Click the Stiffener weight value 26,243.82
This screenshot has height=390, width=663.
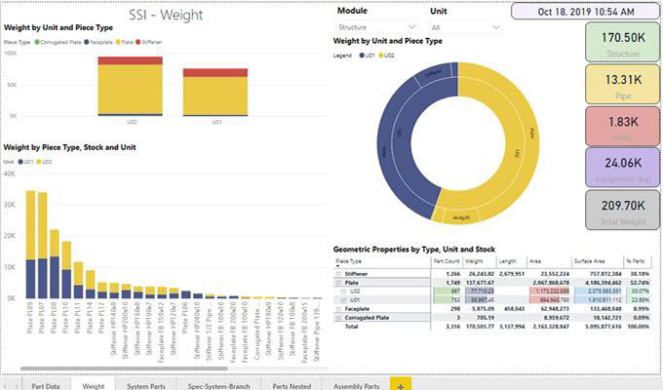pyautogui.click(x=480, y=274)
